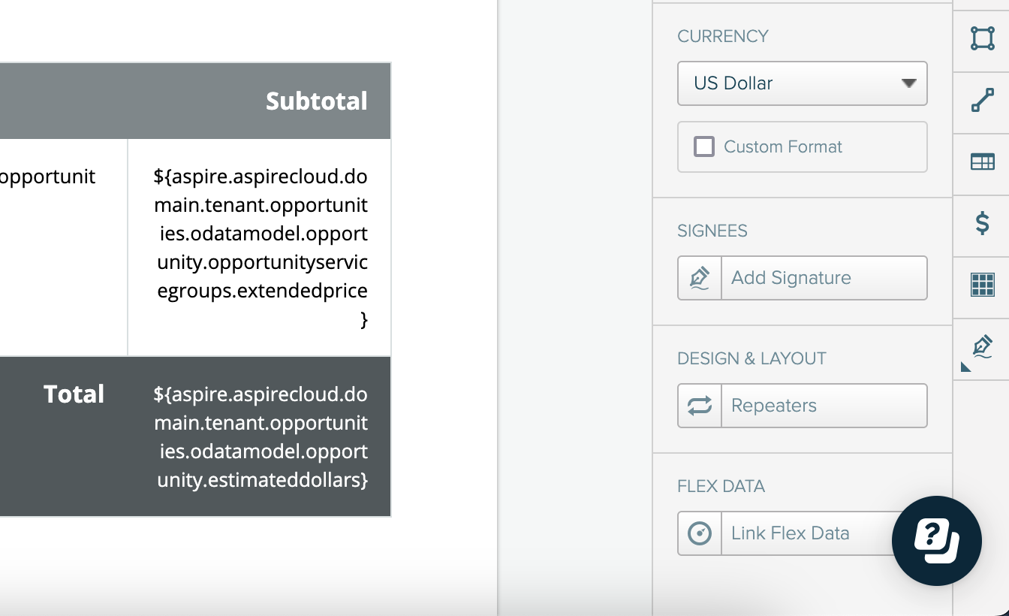The width and height of the screenshot is (1009, 616).
Task: Select the shape frame tool icon
Action: pyautogui.click(x=982, y=38)
